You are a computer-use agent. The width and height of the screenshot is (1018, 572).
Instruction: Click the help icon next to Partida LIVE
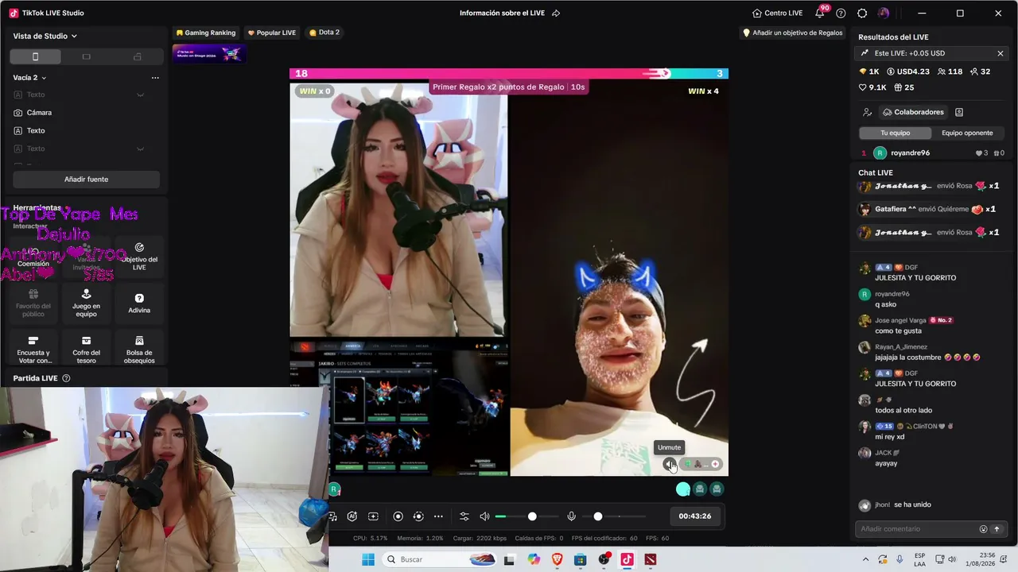pyautogui.click(x=66, y=378)
